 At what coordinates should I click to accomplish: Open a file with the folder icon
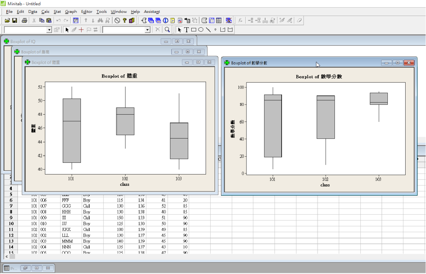7,20
